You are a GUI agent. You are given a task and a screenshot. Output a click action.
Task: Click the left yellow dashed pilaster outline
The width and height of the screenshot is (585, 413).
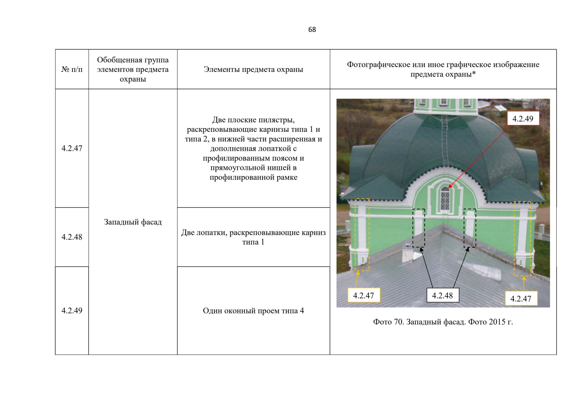362,235
